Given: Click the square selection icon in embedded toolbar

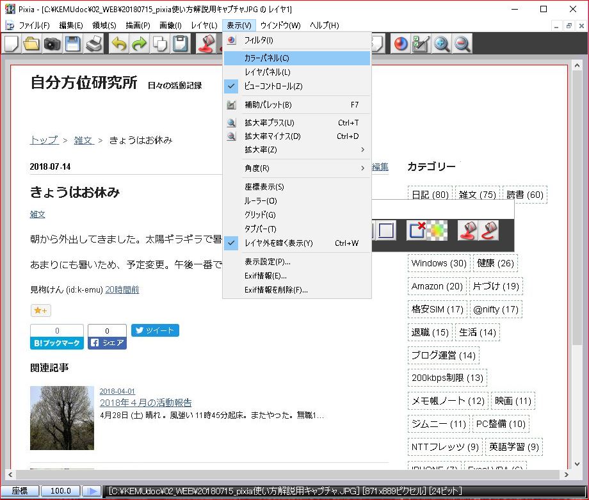Looking at the screenshot, I should (x=385, y=230).
